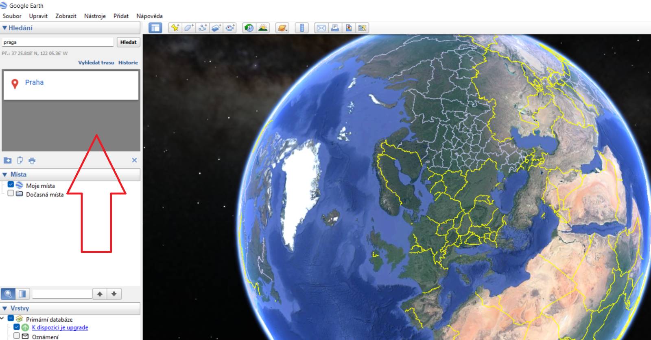651x340 pixels.
Task: Open the Historie link
Action: (x=128, y=62)
